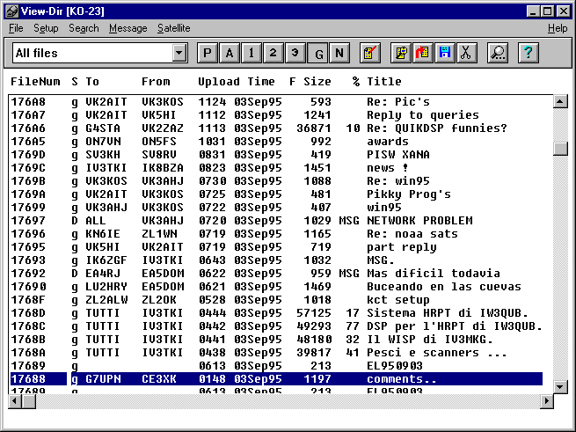Enable the N filter button
The width and height of the screenshot is (576, 432).
coord(339,53)
